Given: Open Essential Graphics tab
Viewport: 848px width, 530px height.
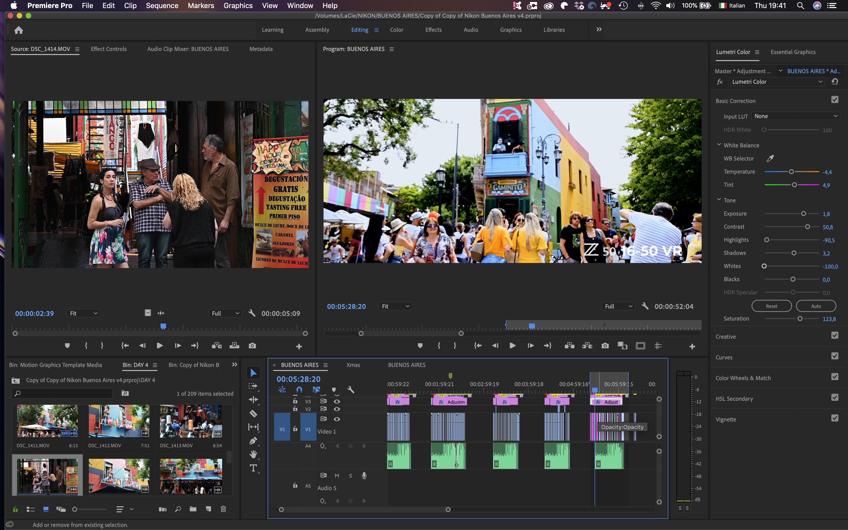Looking at the screenshot, I should click(793, 52).
